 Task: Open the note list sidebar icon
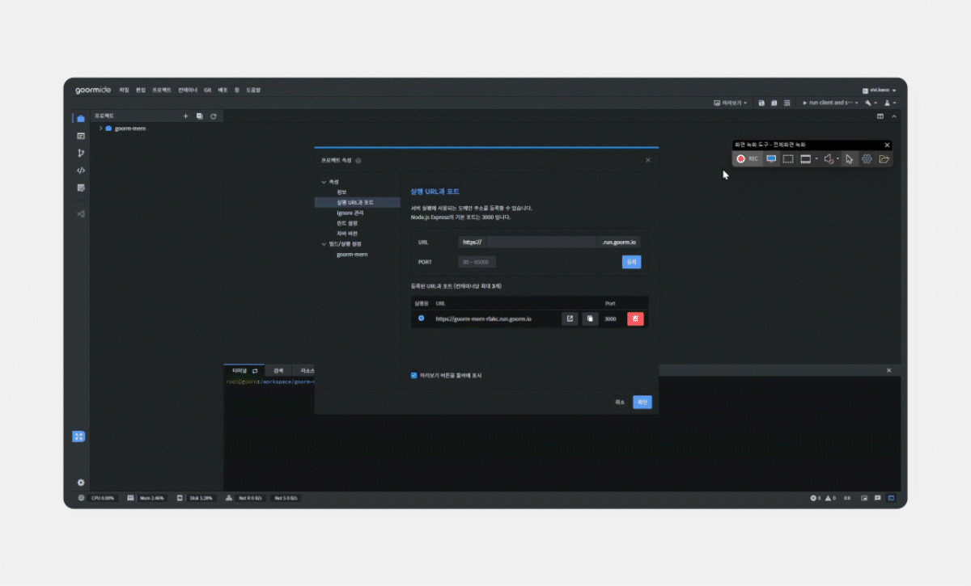tap(80, 188)
